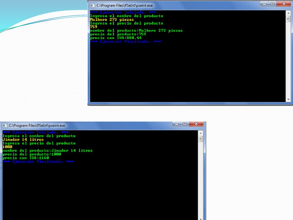Click the line 'nombre del producto:Malboro 273 piezas'
This screenshot has width=293, height=220.
(x=136, y=30)
